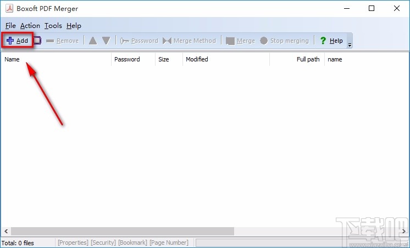Open the File menu
This screenshot has height=248, width=410.
coord(10,26)
